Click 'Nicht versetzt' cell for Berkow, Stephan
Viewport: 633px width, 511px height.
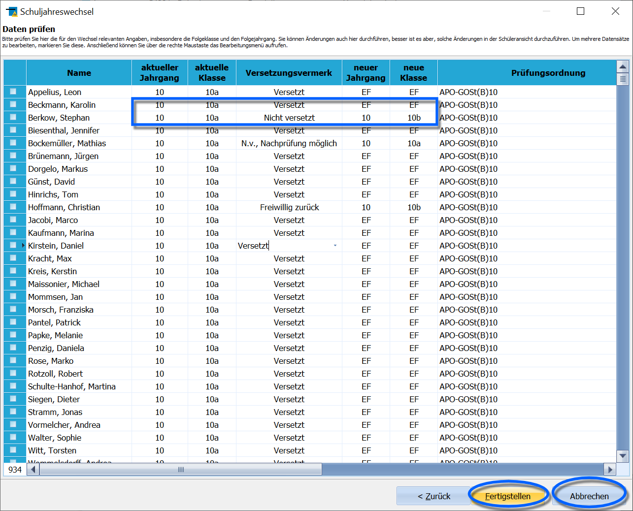pyautogui.click(x=289, y=118)
